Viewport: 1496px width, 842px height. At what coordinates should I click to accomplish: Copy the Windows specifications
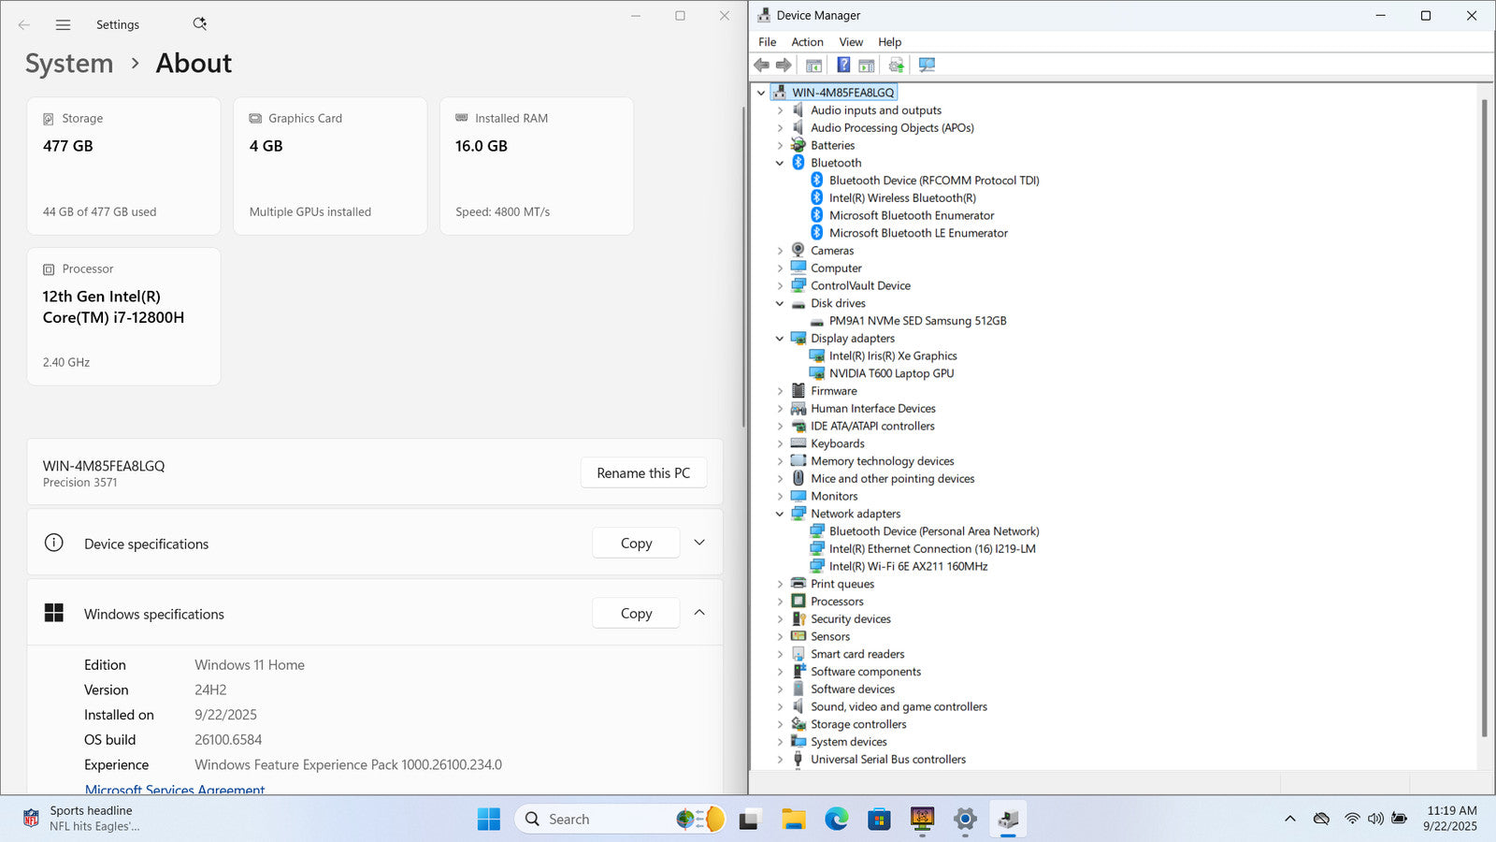pos(636,614)
